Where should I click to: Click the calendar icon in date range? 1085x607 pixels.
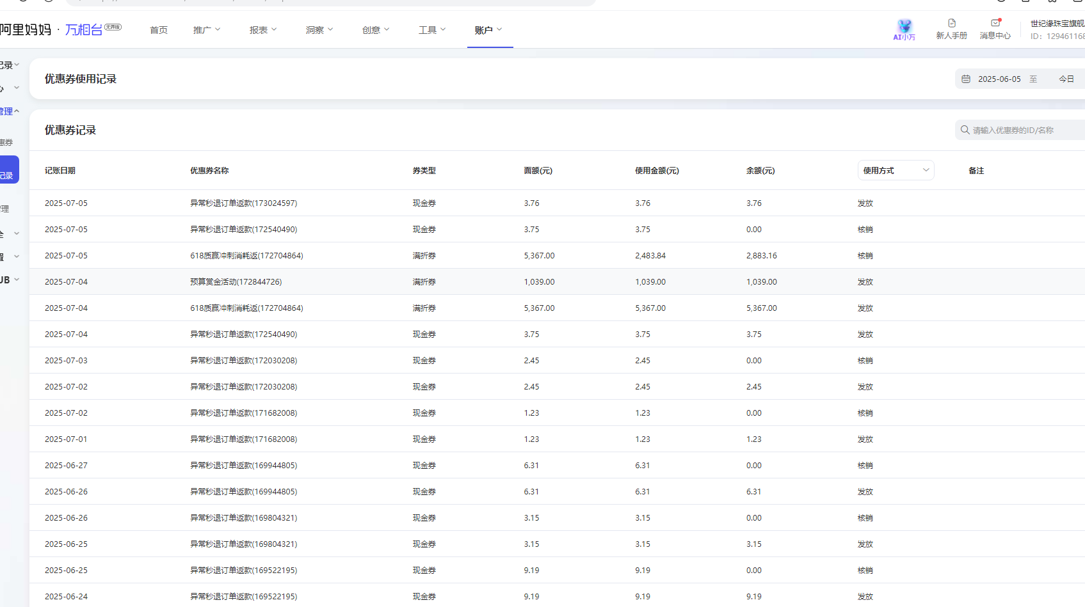click(966, 79)
